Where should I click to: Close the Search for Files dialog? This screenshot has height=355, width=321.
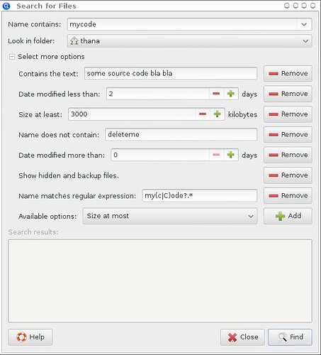click(x=242, y=337)
